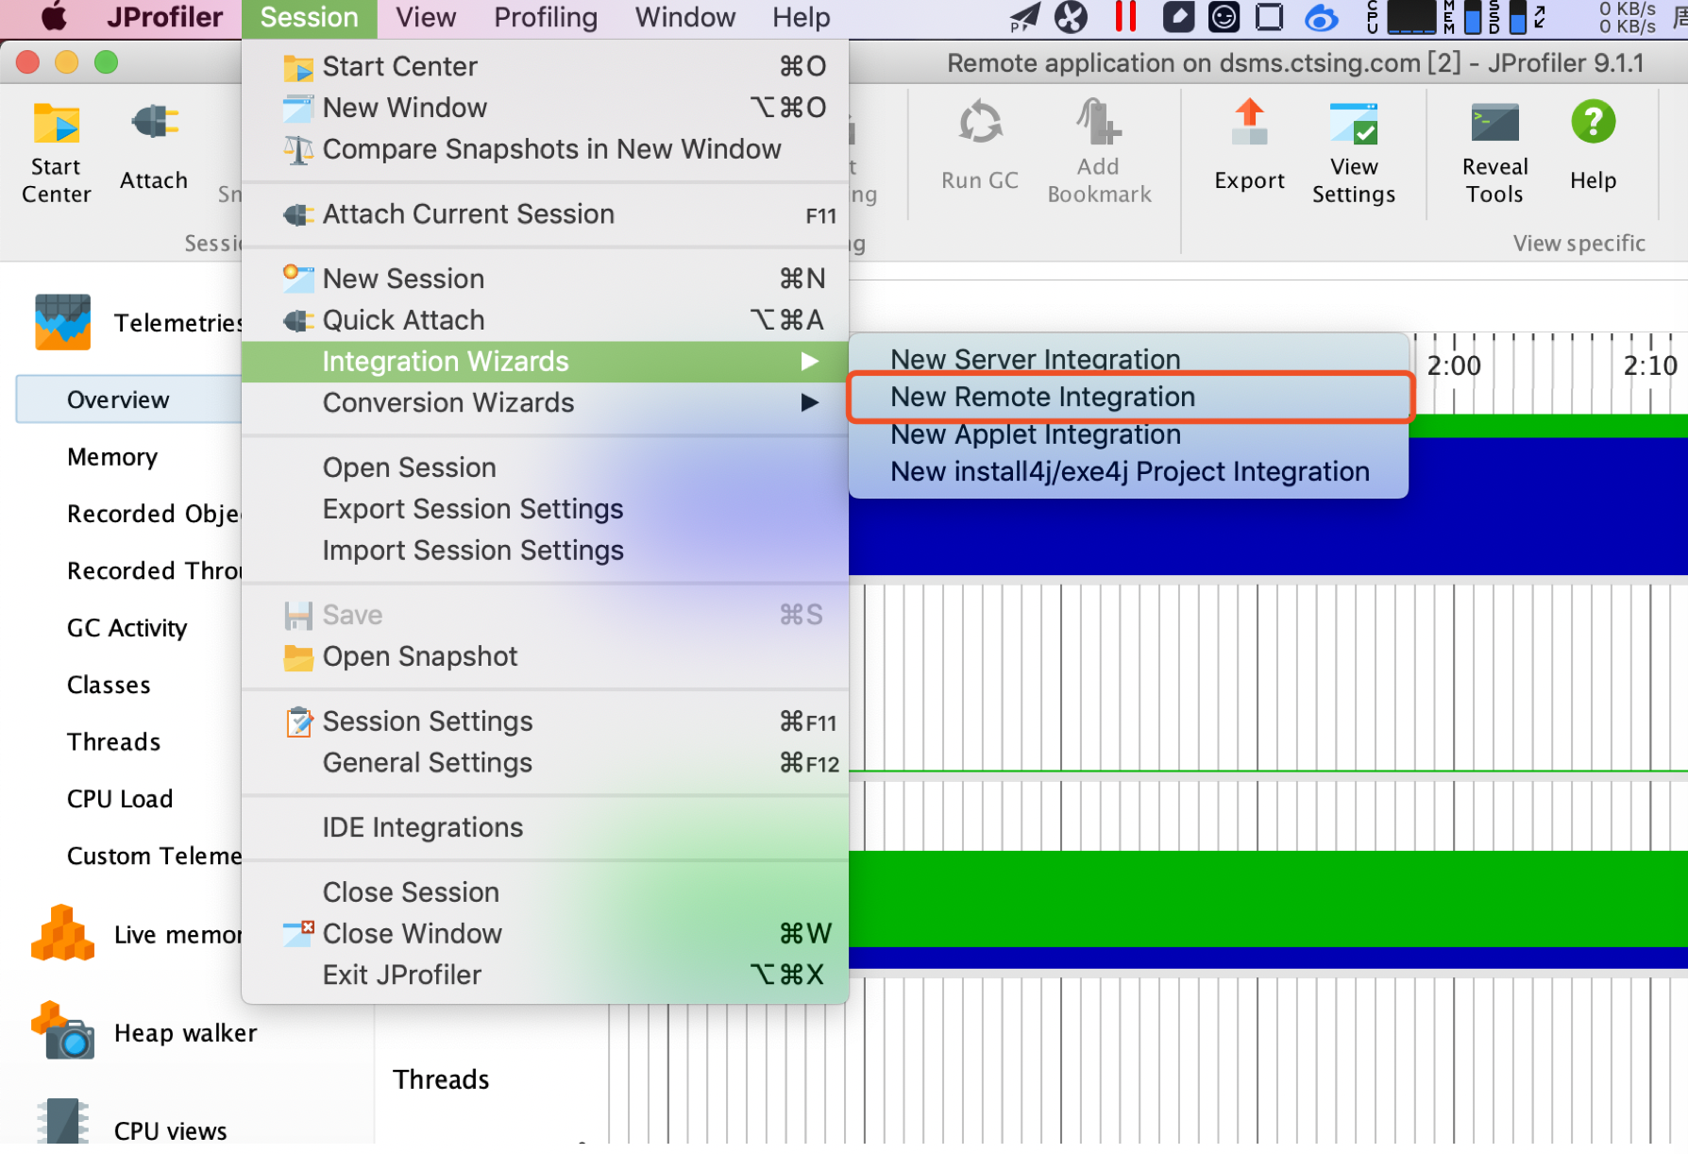Choose Open Snapshot menu entry

pyautogui.click(x=545, y=656)
